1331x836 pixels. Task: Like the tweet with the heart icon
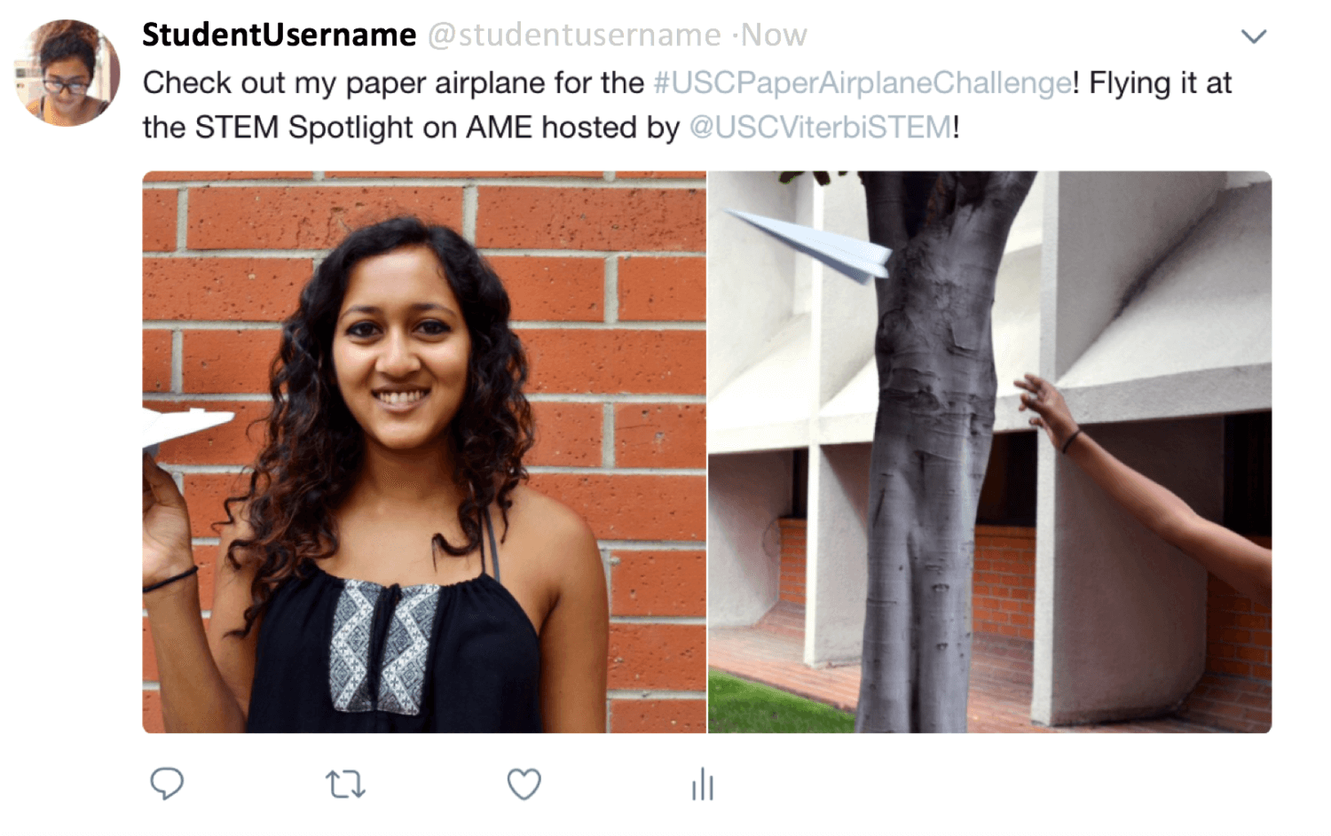tap(524, 785)
